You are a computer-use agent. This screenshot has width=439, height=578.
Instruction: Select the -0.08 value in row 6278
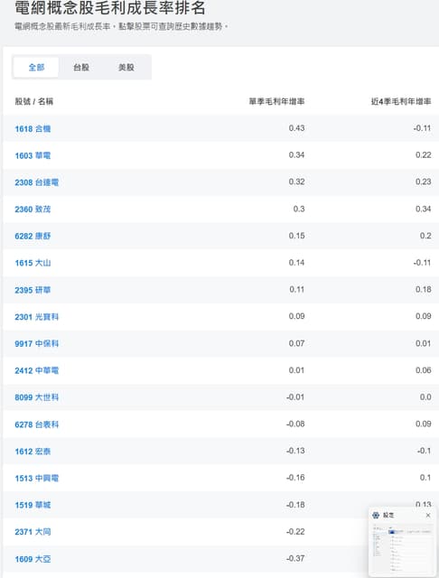[x=295, y=424]
